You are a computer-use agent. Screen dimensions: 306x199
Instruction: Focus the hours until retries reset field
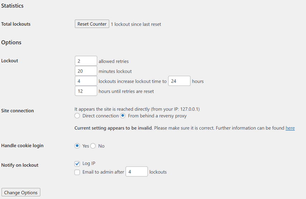point(86,91)
